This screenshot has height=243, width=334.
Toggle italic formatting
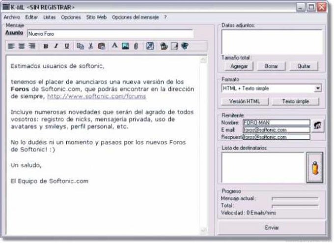tap(56, 46)
